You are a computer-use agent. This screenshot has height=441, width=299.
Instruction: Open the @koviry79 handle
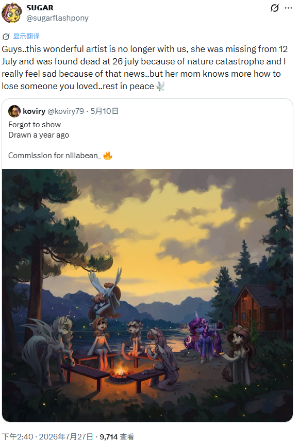(x=65, y=111)
